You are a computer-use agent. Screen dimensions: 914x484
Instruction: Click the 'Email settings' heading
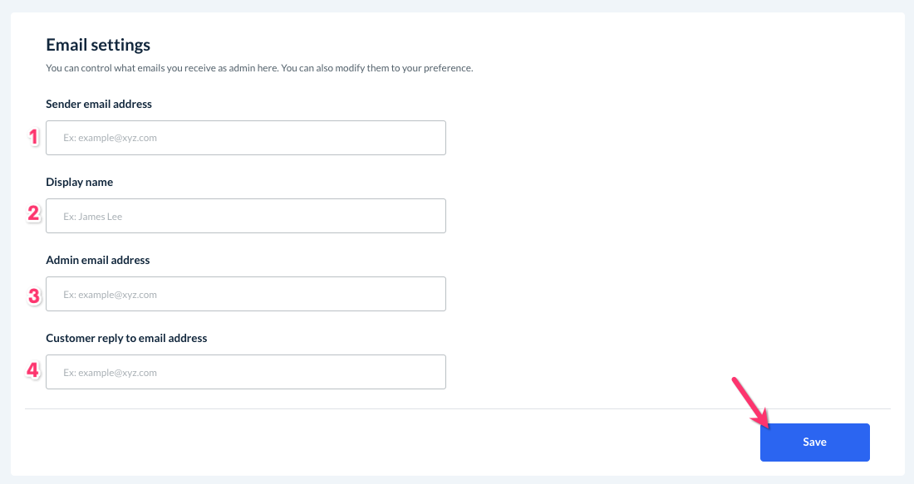pos(98,45)
